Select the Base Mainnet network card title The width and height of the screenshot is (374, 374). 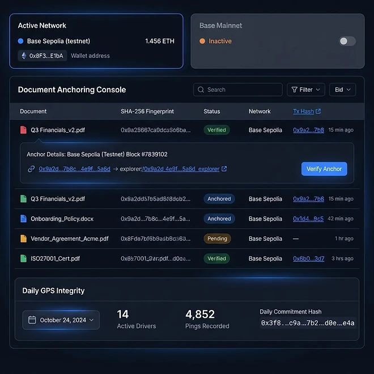click(x=220, y=25)
